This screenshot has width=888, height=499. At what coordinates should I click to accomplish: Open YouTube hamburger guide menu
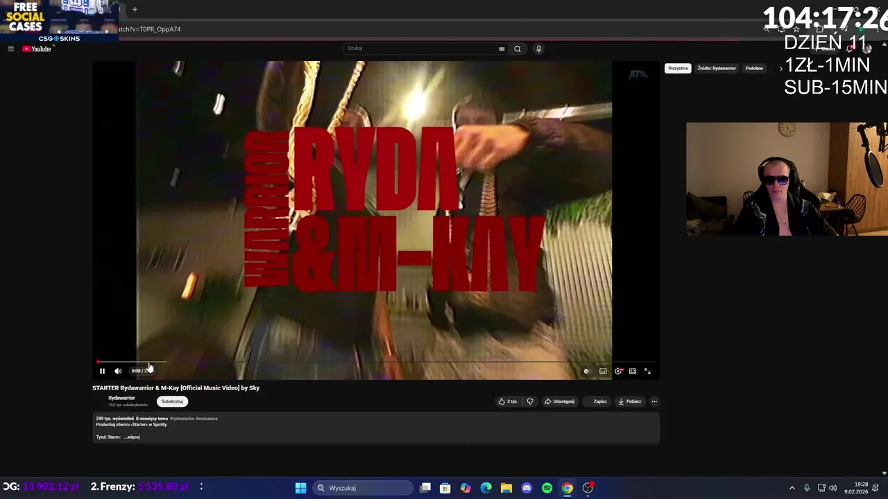(11, 49)
